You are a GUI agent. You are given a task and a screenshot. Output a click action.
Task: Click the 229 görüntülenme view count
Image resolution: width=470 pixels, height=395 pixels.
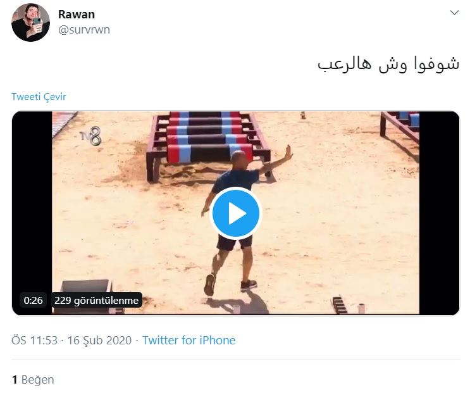tap(96, 300)
